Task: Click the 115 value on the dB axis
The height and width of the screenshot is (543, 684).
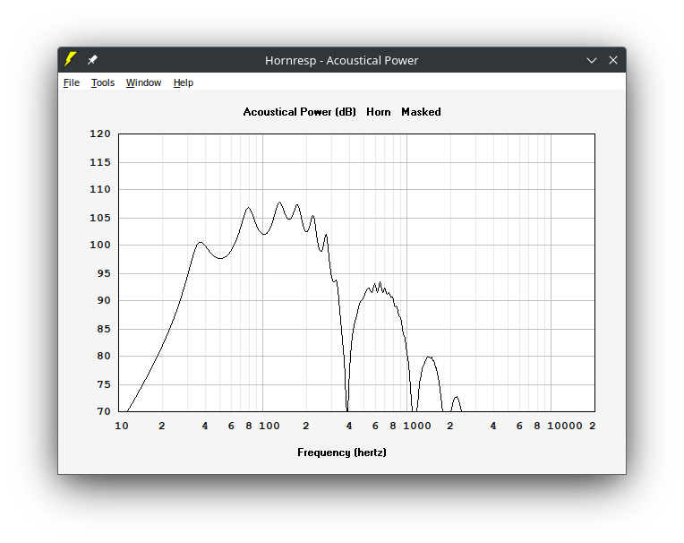Action: pos(100,162)
